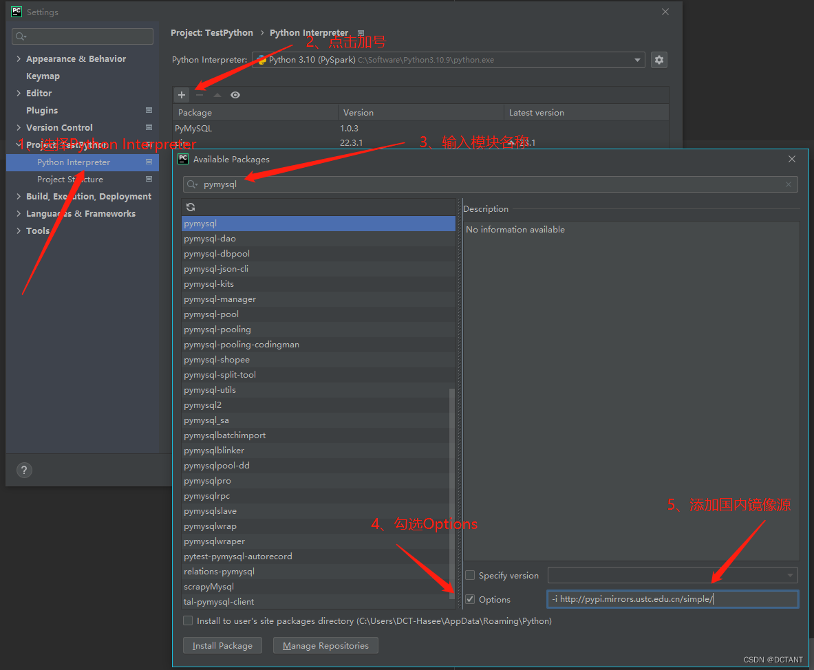The height and width of the screenshot is (670, 814).
Task: Select pymysql-pool package
Action: point(318,314)
